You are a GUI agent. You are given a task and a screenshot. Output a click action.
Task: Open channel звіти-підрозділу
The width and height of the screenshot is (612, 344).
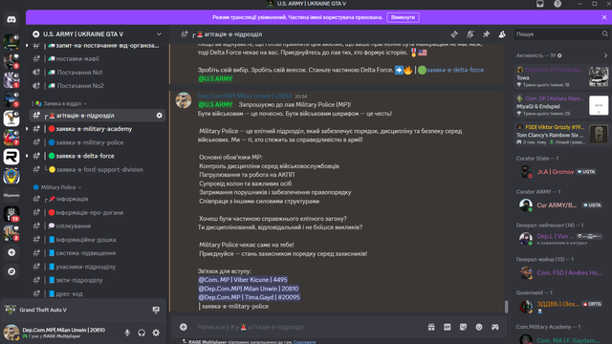(x=98, y=280)
